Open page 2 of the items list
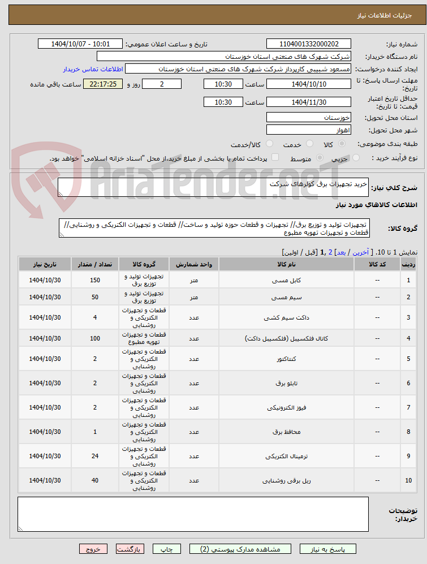 coord(330,252)
